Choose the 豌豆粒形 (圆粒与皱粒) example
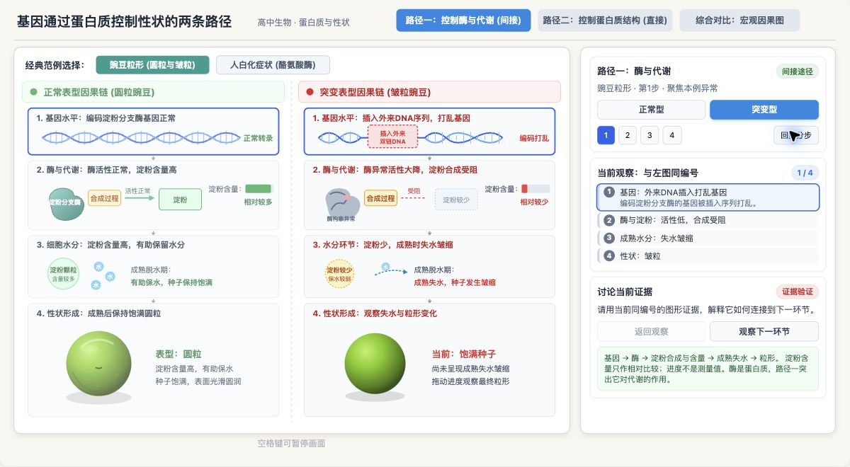Screen dimensions: 850x467 [x=152, y=65]
